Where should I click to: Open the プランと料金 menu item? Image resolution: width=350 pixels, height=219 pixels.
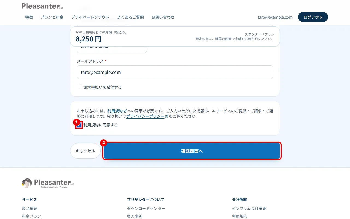(x=52, y=17)
